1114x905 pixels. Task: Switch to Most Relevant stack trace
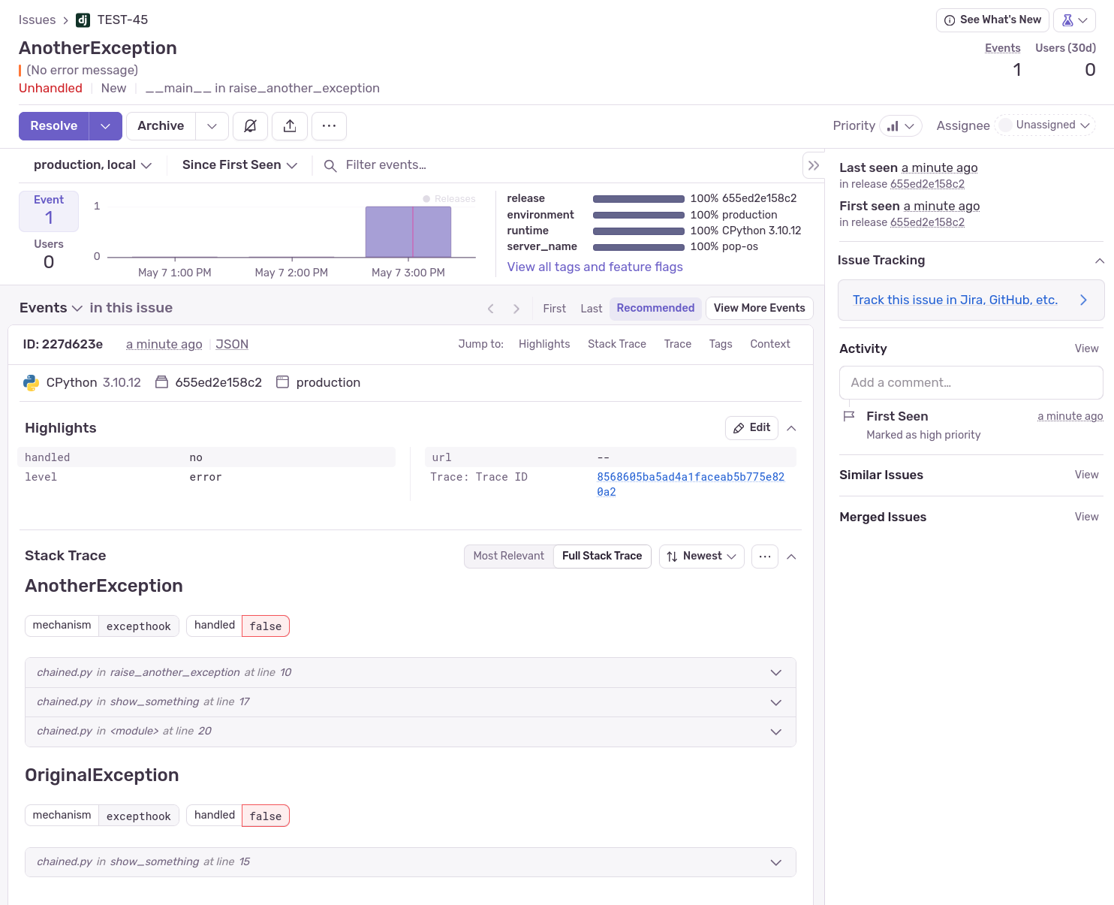[x=508, y=557]
